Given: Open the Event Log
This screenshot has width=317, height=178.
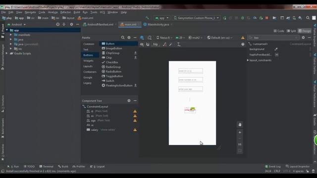Looking at the screenshot, I should click(x=273, y=167).
